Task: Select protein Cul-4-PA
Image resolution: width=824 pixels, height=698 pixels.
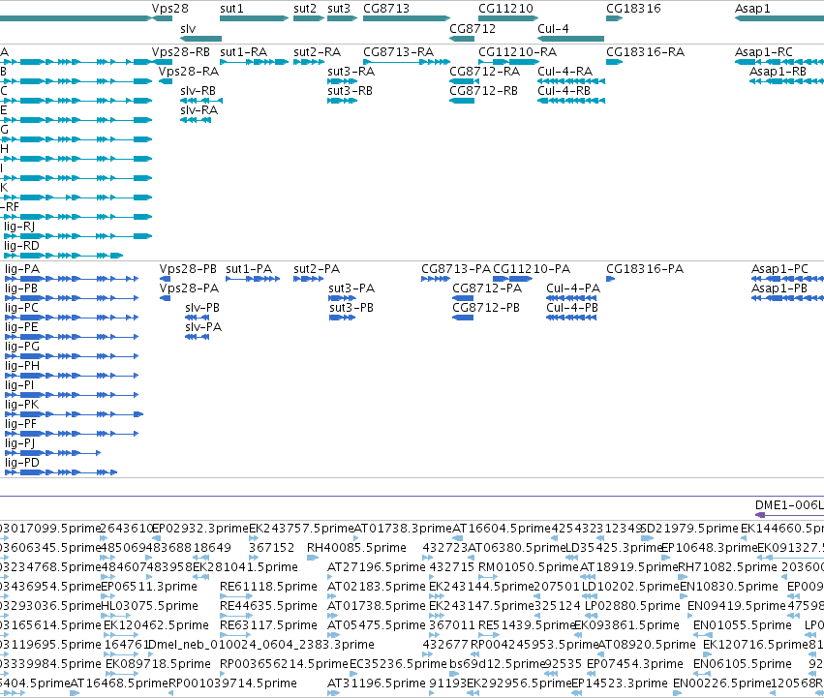Action: (571, 298)
